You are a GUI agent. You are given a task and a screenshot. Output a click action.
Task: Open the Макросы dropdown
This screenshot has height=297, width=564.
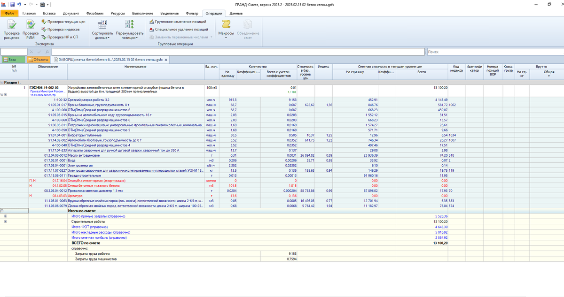pos(226,30)
